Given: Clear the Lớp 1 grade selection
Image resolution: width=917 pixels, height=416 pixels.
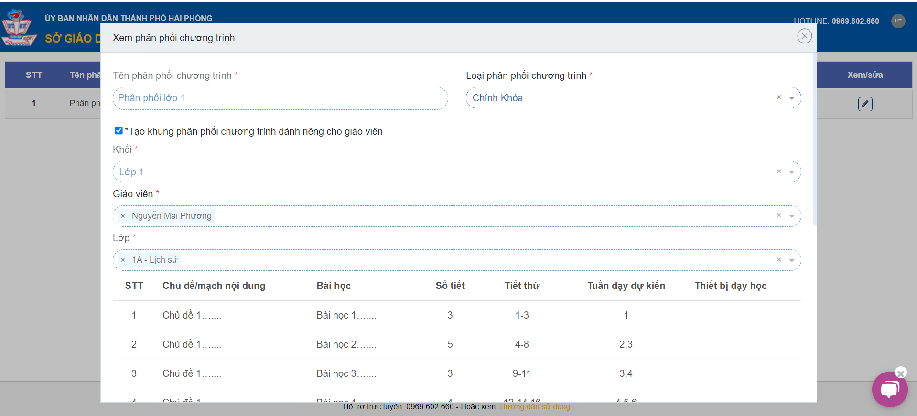Looking at the screenshot, I should pos(778,171).
